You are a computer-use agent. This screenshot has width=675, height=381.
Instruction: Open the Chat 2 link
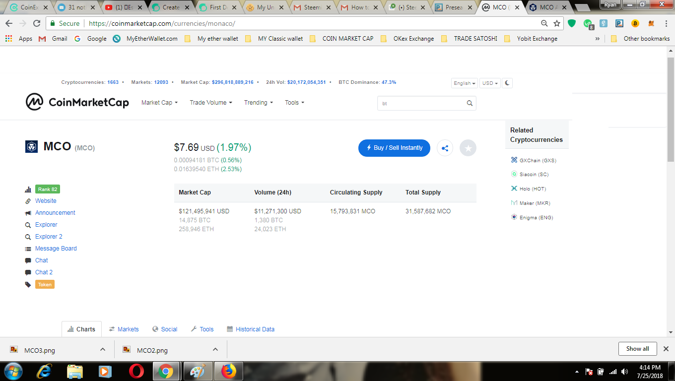click(44, 272)
